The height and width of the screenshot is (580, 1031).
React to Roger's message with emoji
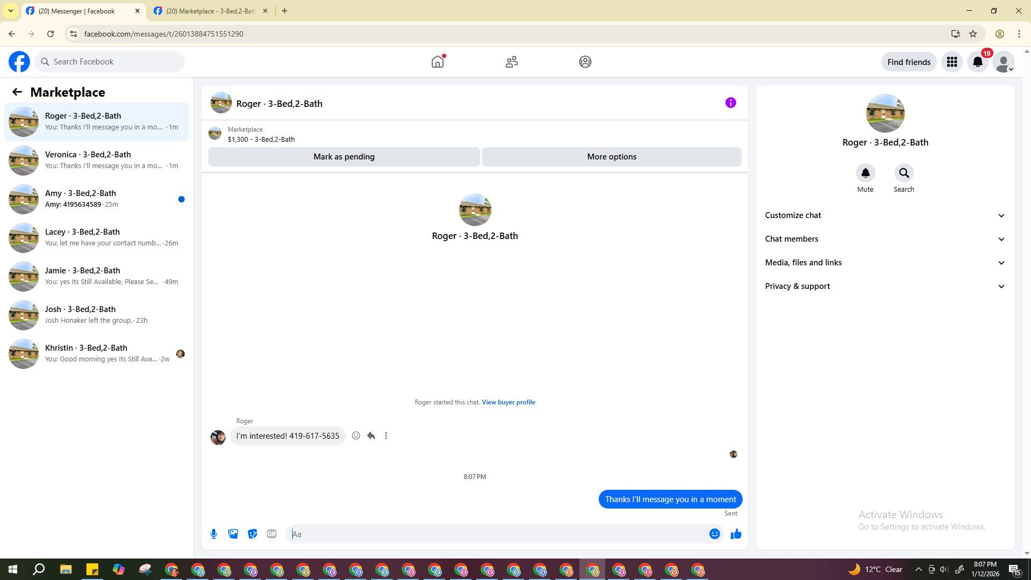355,436
